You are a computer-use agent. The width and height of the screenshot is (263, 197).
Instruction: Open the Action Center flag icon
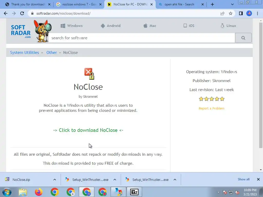pos(225,192)
